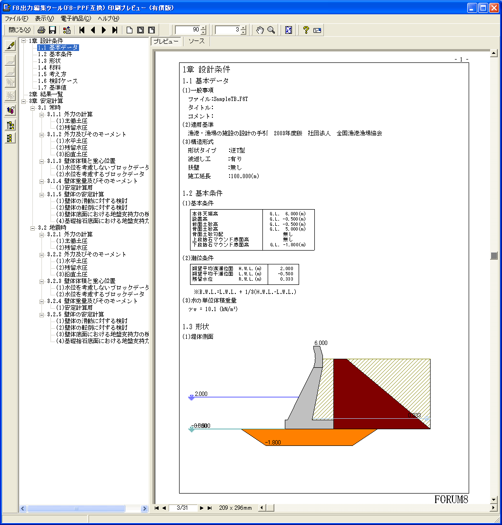
Task: Click the fit-to-window icon in the toolbar
Action: [x=289, y=30]
